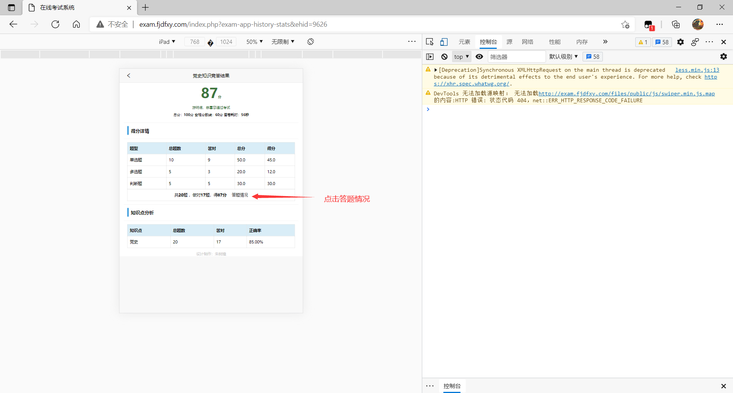This screenshot has width=733, height=393.
Task: Open the top context dropdown
Action: 462,57
